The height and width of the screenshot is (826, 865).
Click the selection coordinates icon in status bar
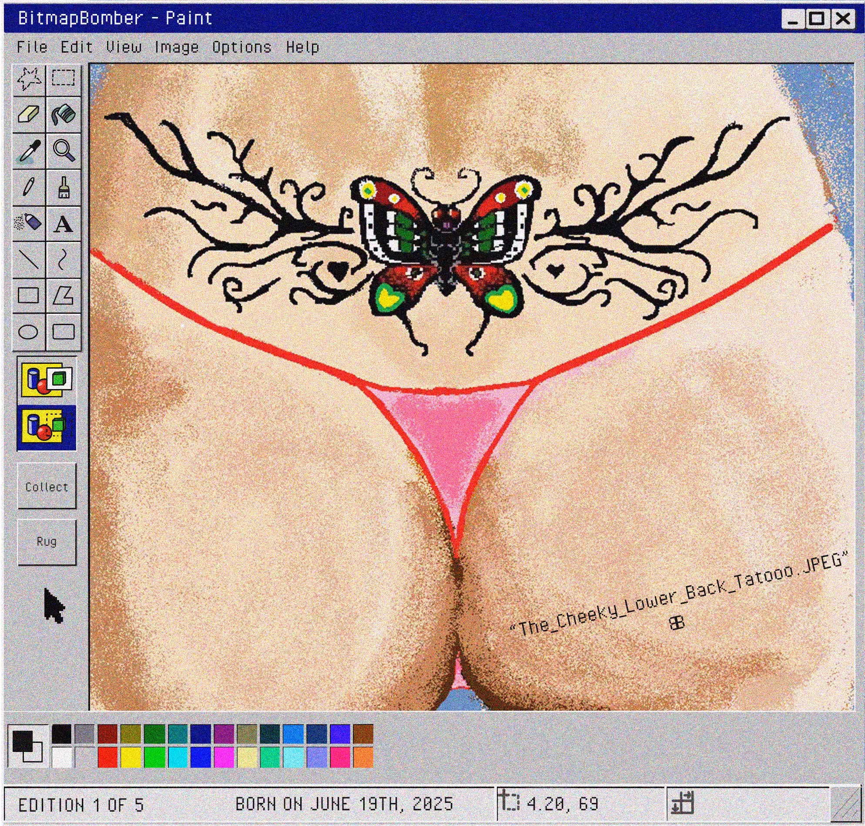pyautogui.click(x=510, y=800)
